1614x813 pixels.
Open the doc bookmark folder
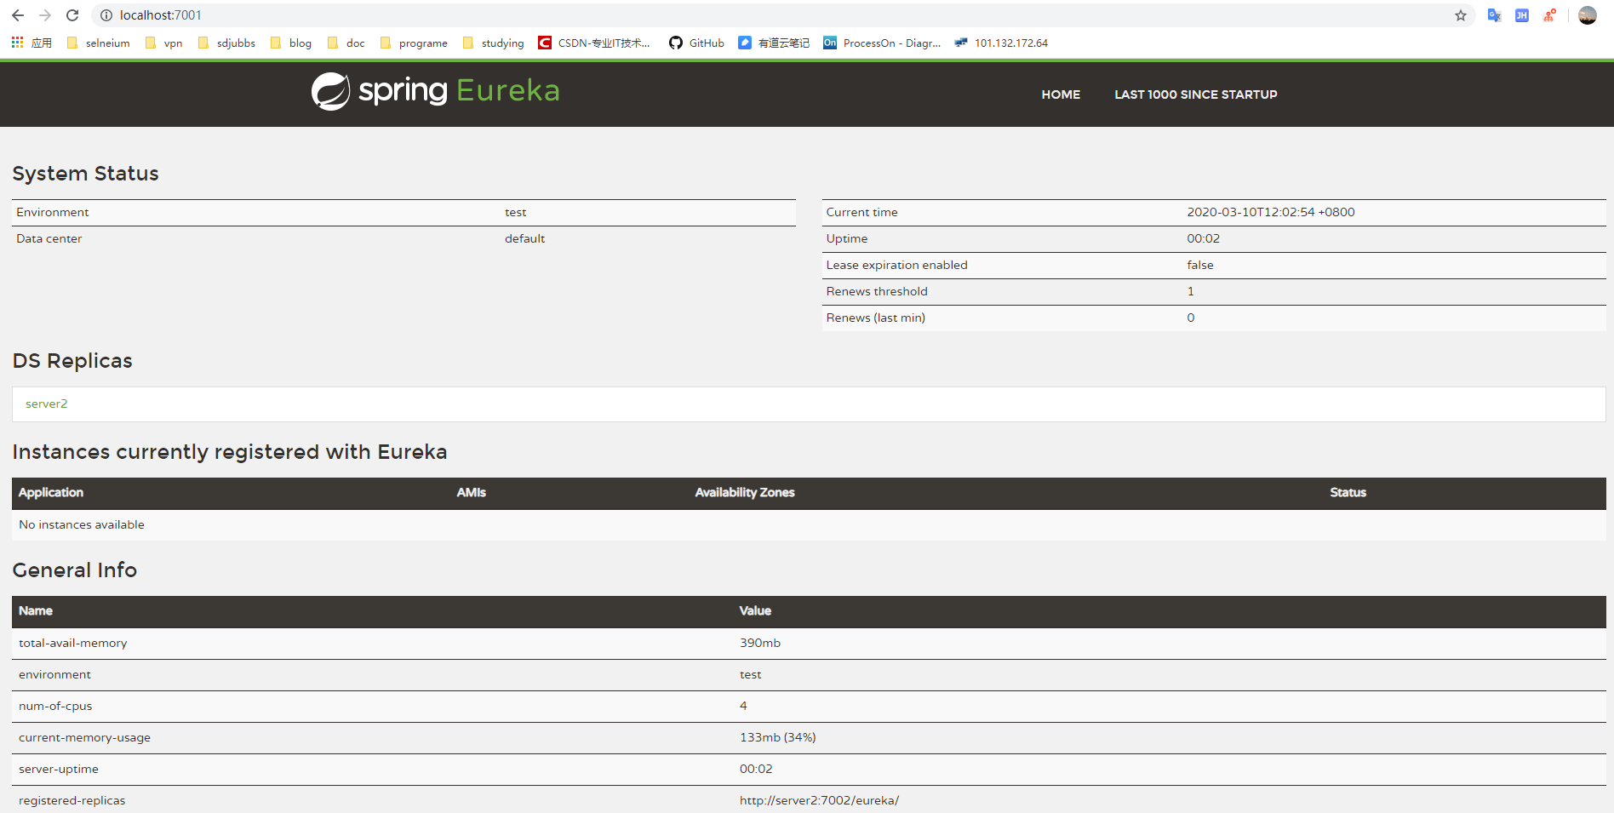(x=346, y=43)
